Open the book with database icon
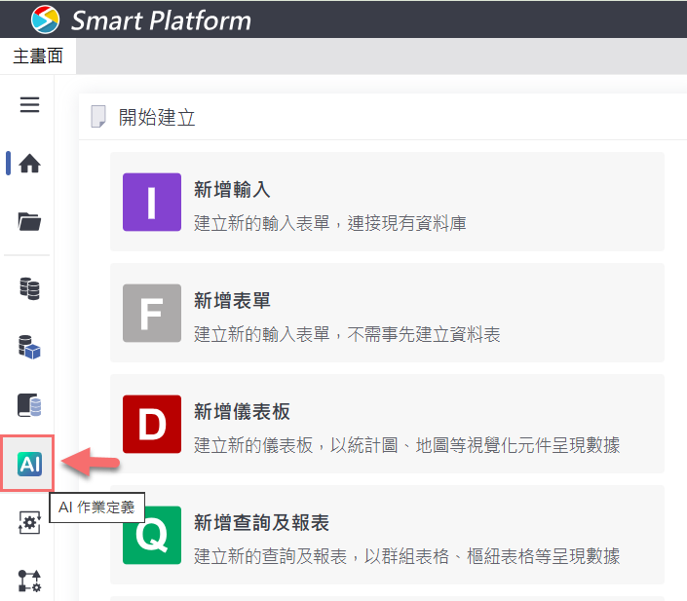This screenshot has width=687, height=601. coord(29,405)
